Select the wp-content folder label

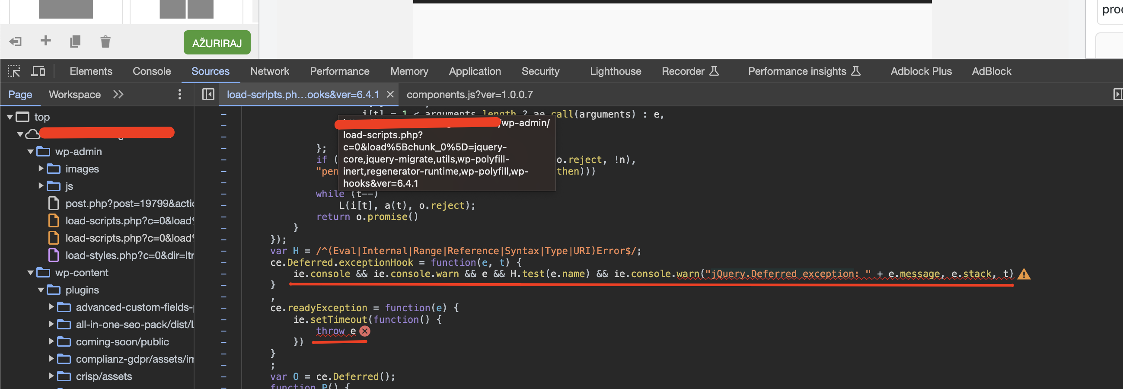(x=82, y=273)
